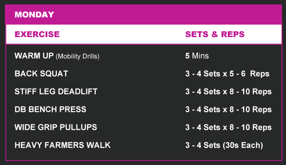Image resolution: width=286 pixels, height=165 pixels.
Task: Click the Mobility Drills note text
Action: 77,56
